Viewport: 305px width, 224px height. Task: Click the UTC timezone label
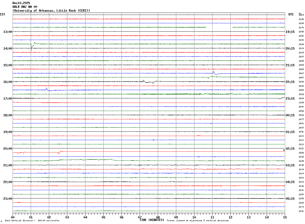click(x=291, y=14)
